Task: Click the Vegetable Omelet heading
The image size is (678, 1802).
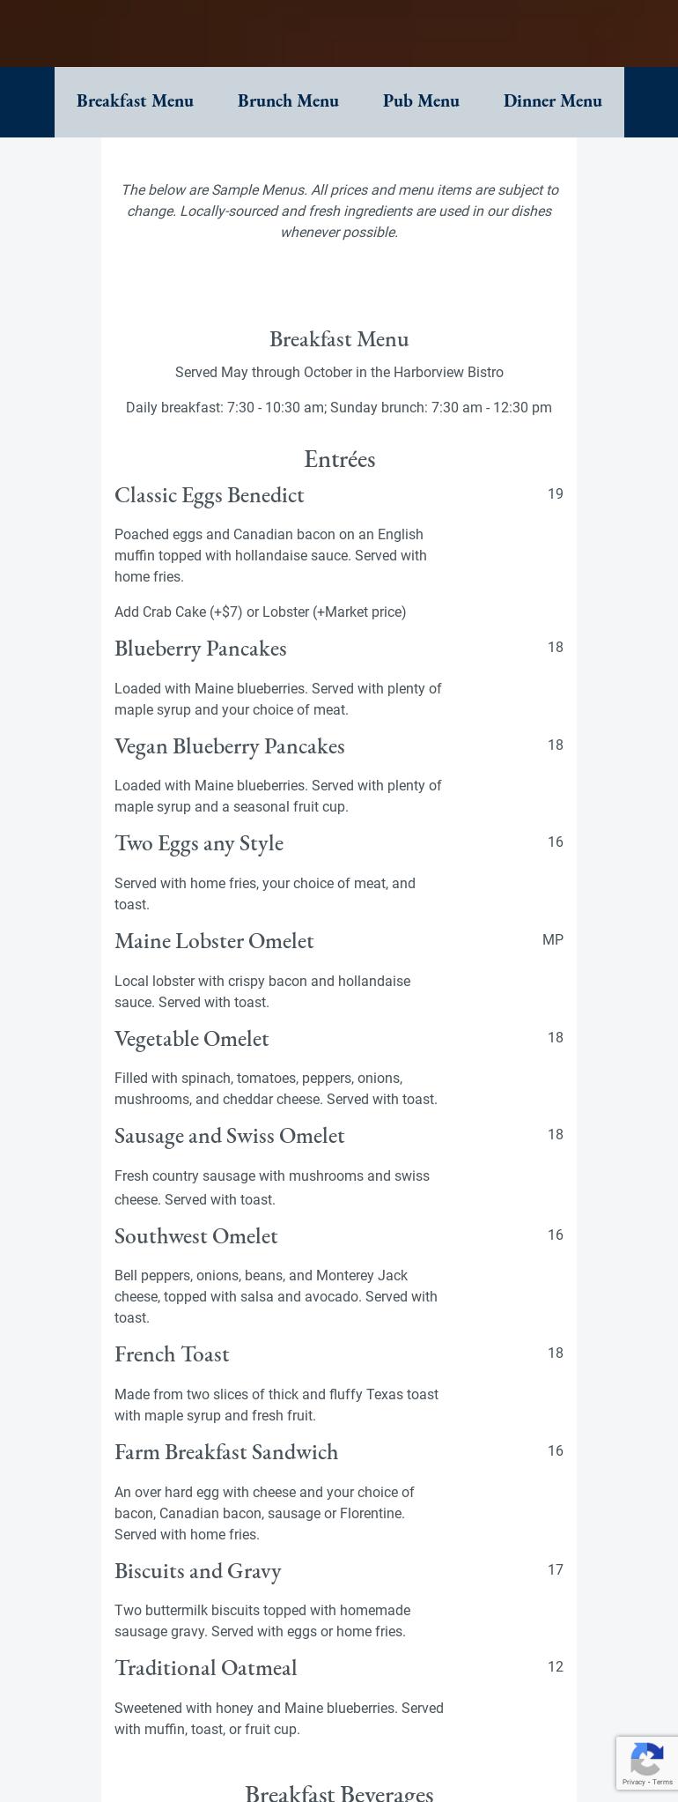Action: [x=192, y=1039]
